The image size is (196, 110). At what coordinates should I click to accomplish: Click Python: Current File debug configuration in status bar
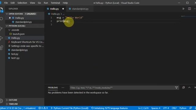pos(70,108)
